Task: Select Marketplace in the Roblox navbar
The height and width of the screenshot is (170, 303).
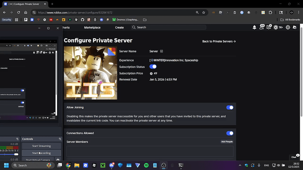Action: pyautogui.click(x=92, y=27)
